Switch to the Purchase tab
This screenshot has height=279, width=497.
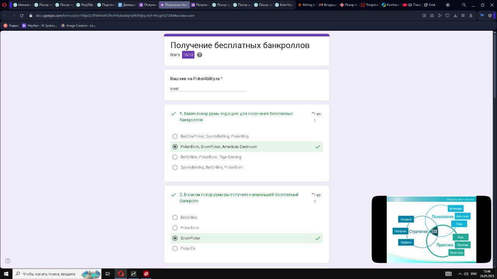click(390, 5)
